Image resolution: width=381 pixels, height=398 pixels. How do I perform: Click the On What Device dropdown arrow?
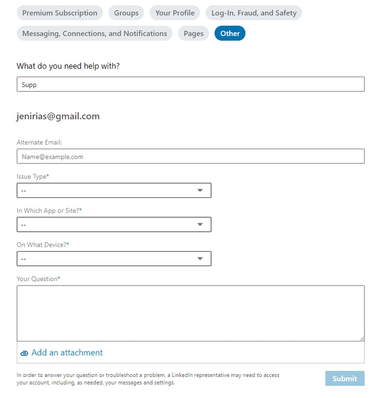200,259
